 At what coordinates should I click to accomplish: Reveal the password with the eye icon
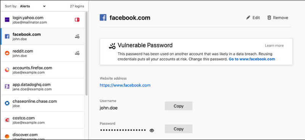[152, 131]
